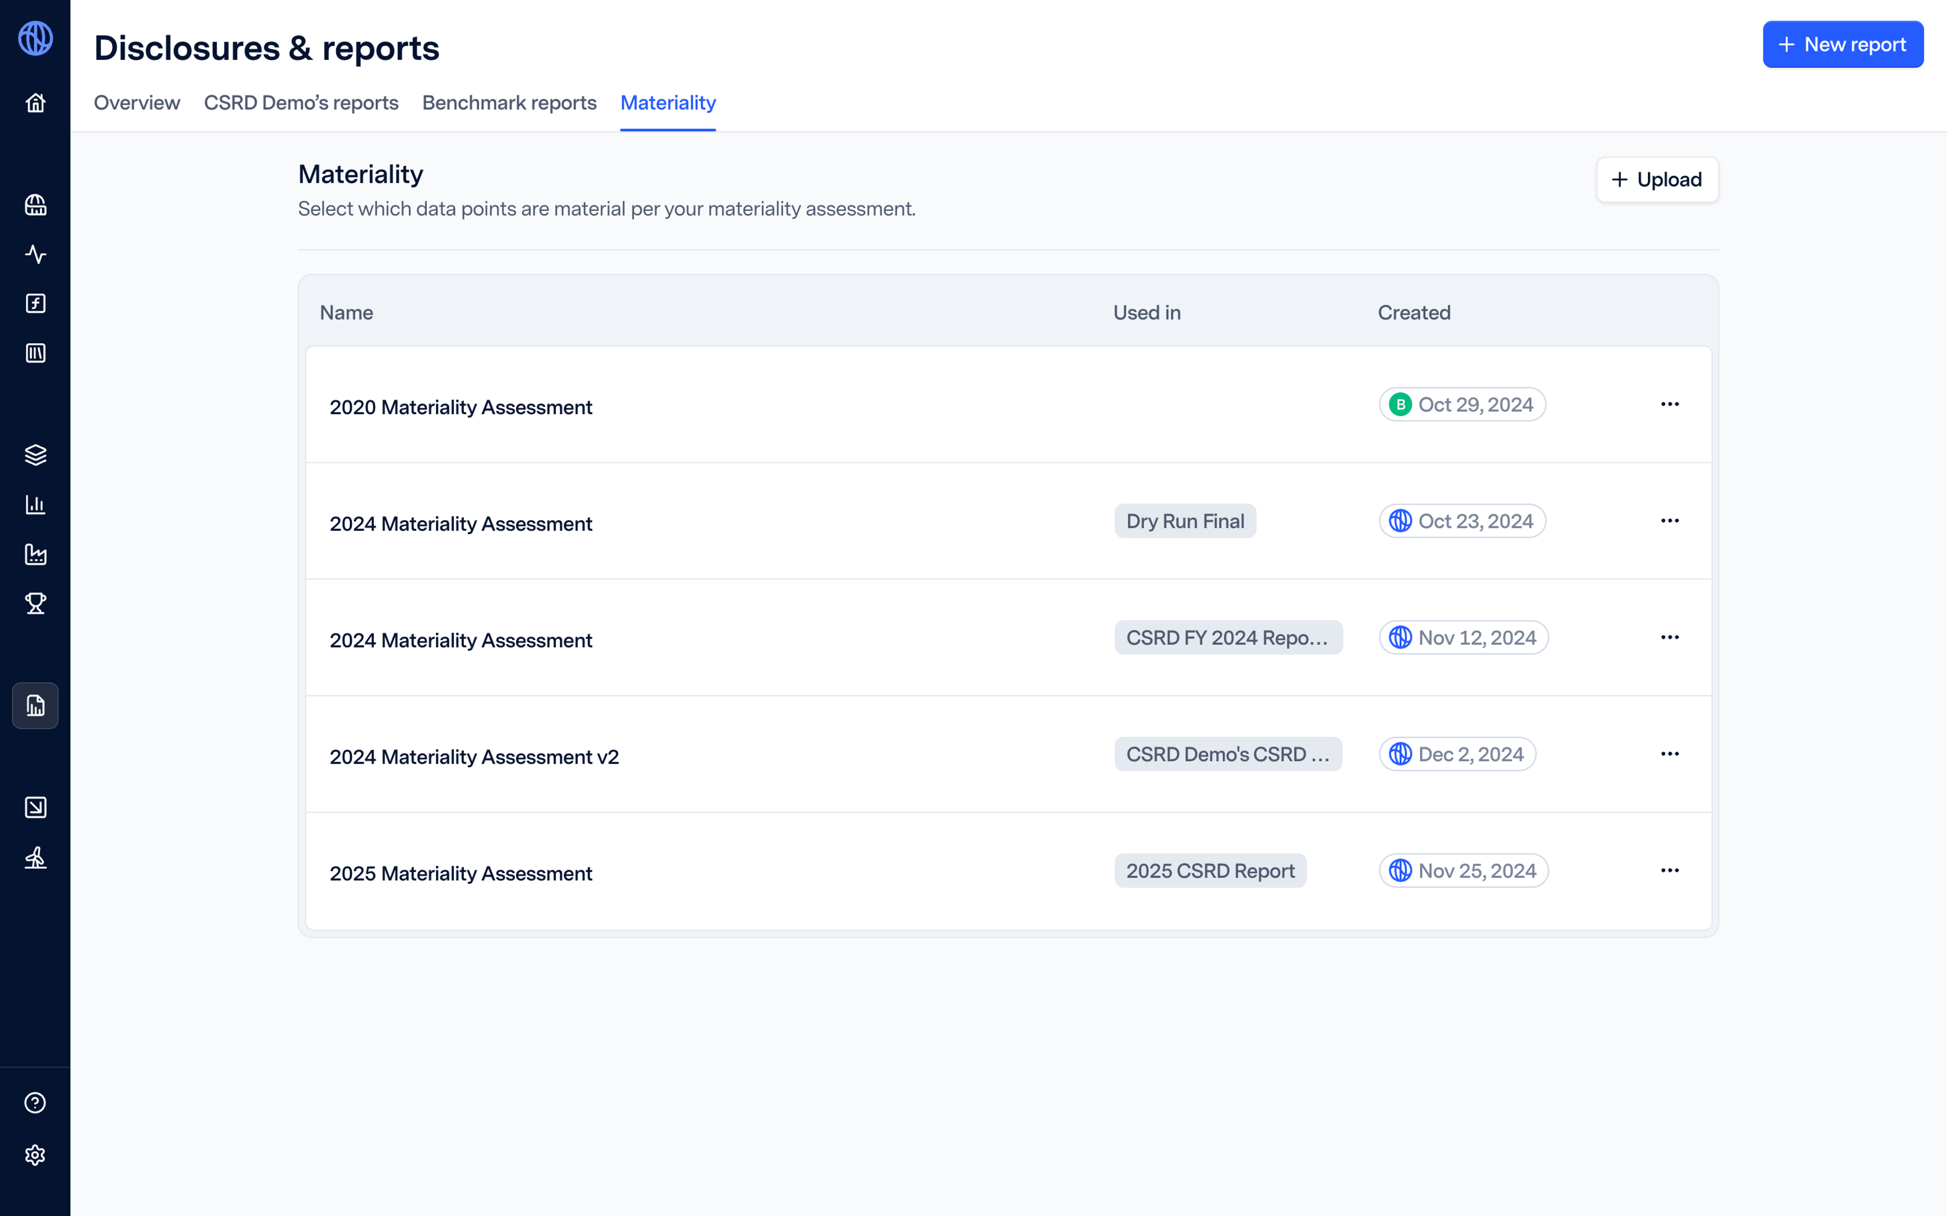Open the 2025 CSRD Report tag
Viewport: 1947px width, 1216px height.
pos(1209,871)
